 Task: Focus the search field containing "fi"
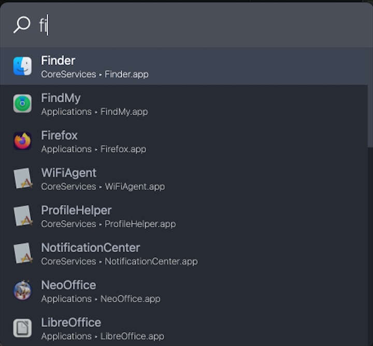(197, 25)
